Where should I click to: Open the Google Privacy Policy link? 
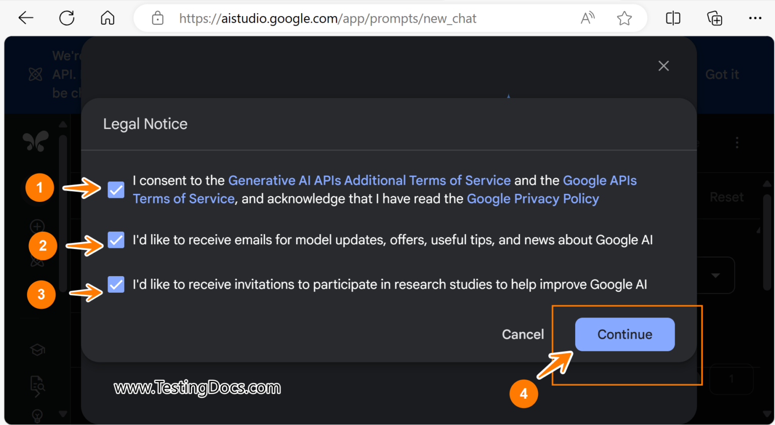point(533,199)
